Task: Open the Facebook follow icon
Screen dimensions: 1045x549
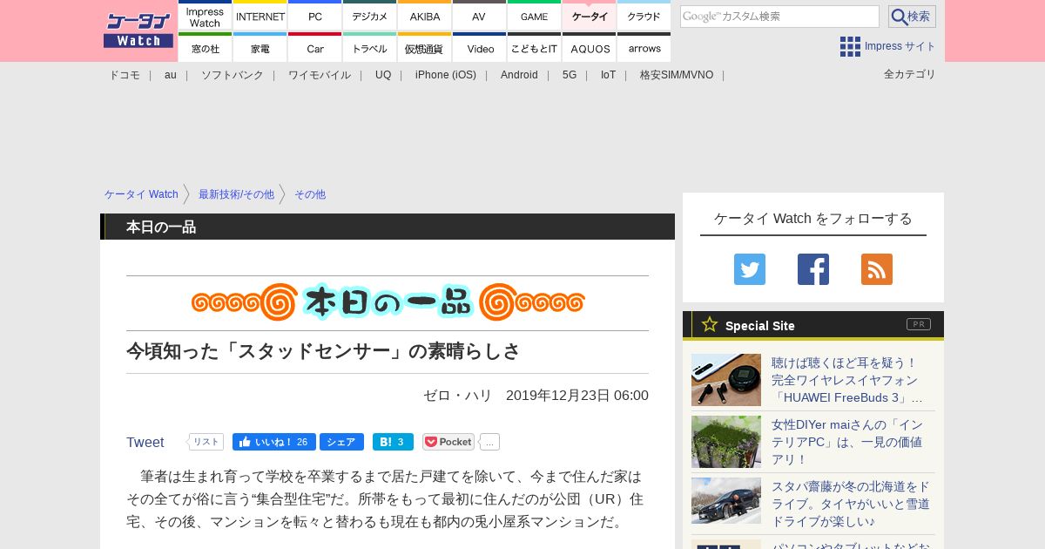Action: [x=813, y=269]
